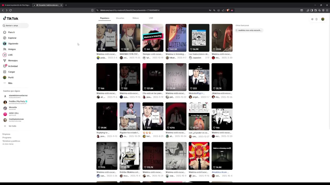330x185 pixels.
Task: Click the TikTok logo
Action: 11,18
